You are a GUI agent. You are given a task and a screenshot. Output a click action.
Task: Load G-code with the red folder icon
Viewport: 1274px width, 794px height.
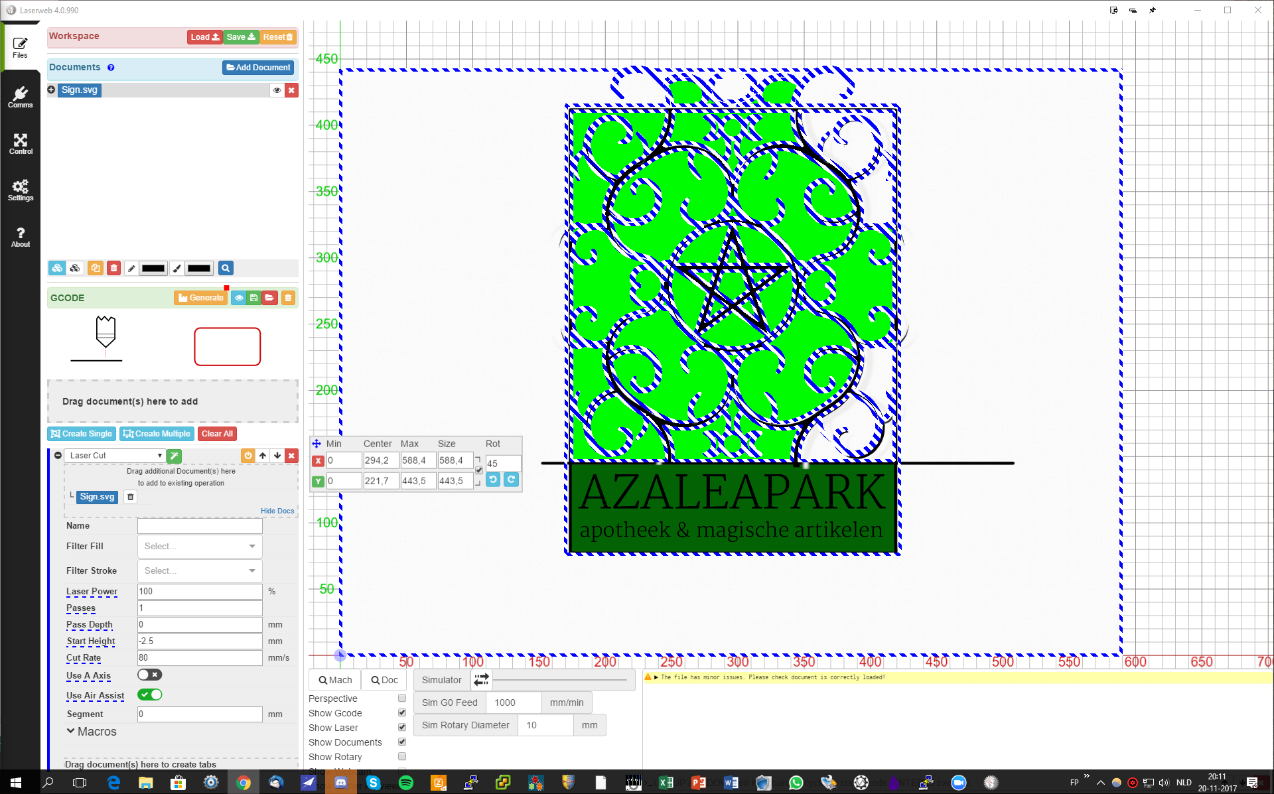(269, 298)
